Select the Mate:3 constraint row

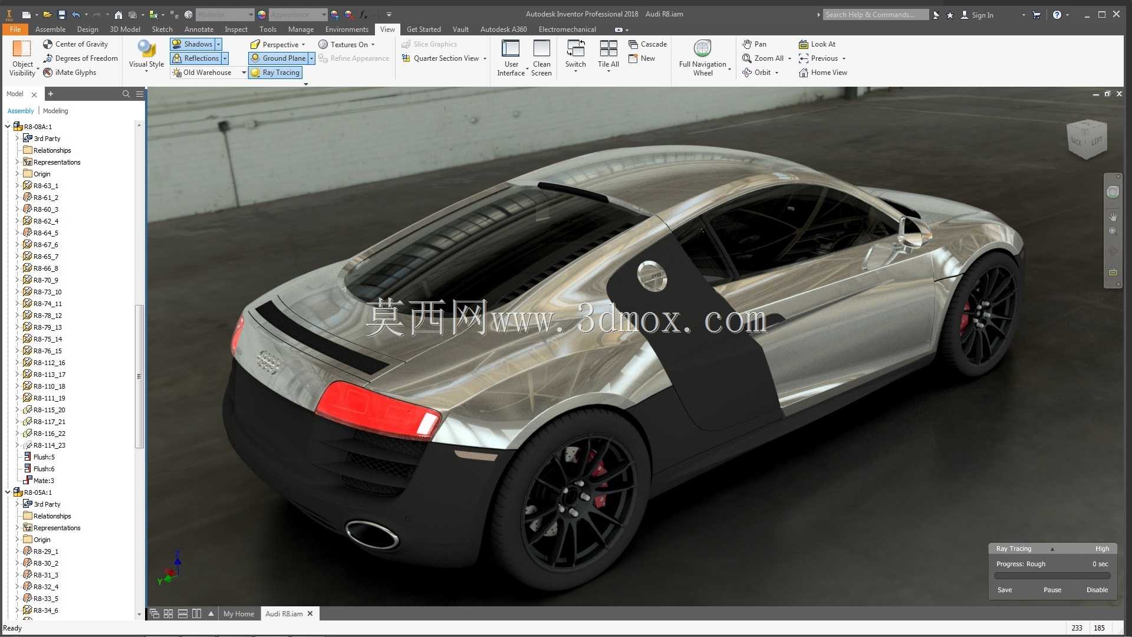point(44,481)
